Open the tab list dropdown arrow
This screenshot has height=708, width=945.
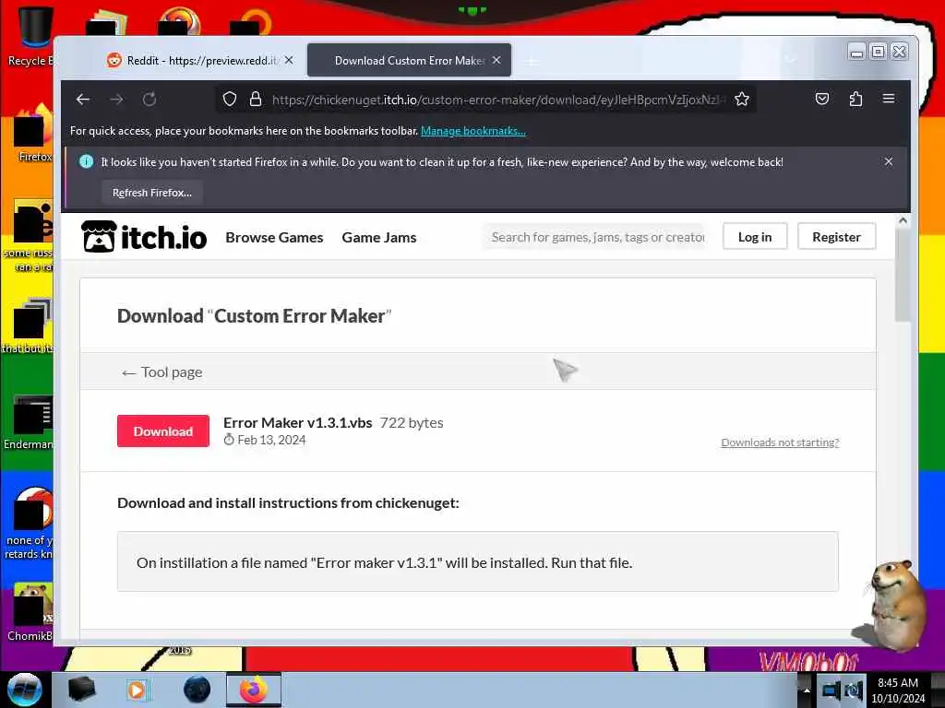click(x=791, y=60)
